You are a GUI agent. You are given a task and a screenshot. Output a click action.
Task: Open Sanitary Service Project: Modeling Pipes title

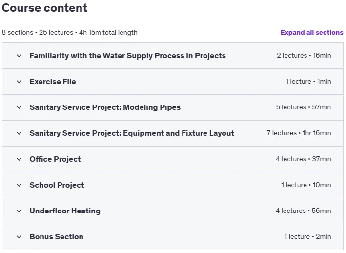[x=105, y=107]
